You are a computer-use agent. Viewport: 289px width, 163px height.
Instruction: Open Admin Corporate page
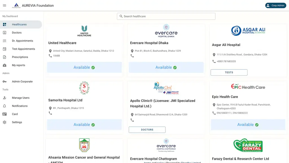[x=21, y=81]
